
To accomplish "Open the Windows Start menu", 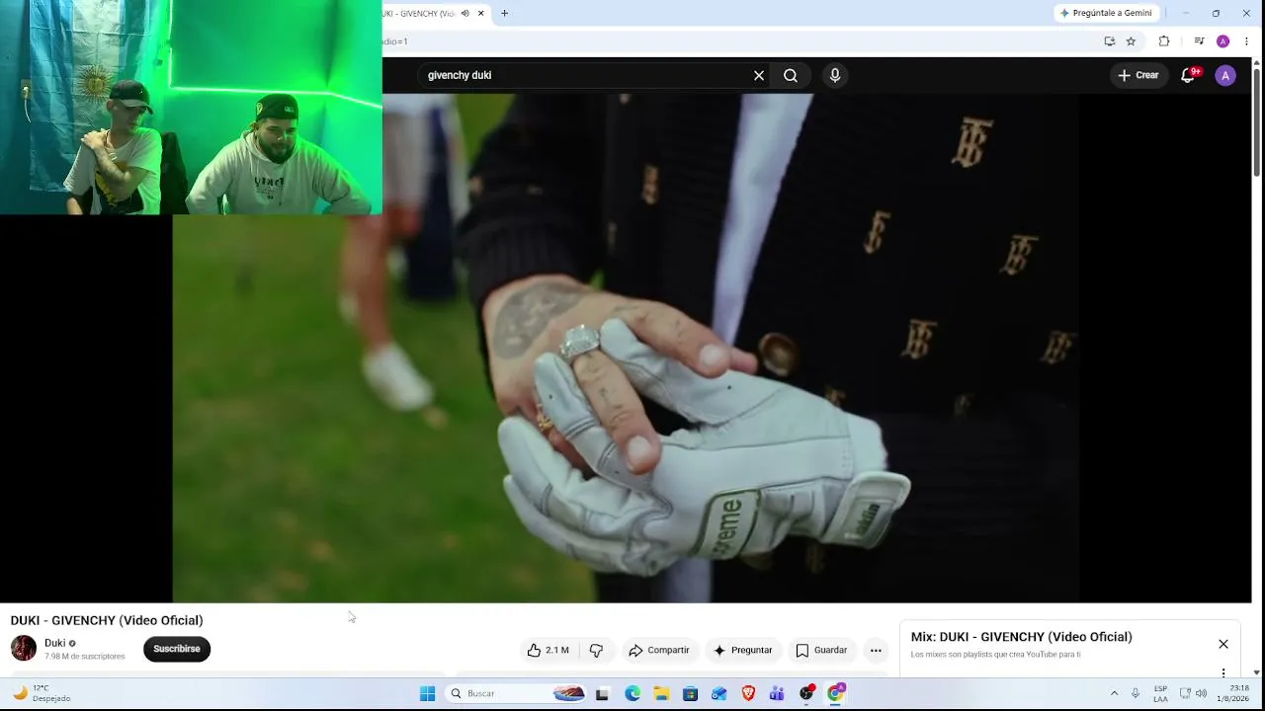I will (427, 694).
